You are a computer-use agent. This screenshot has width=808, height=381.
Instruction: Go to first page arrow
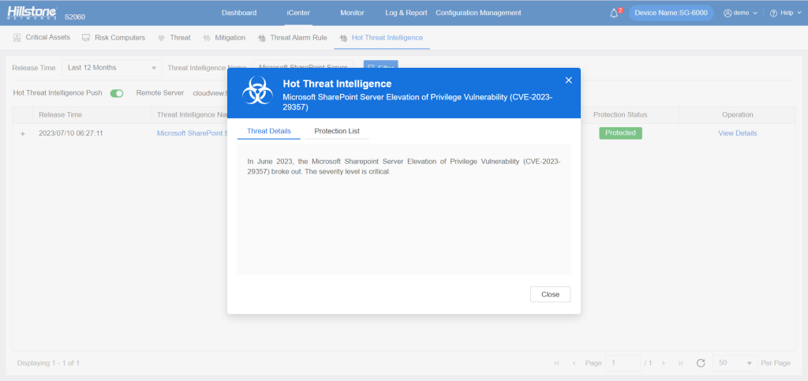[x=556, y=363]
